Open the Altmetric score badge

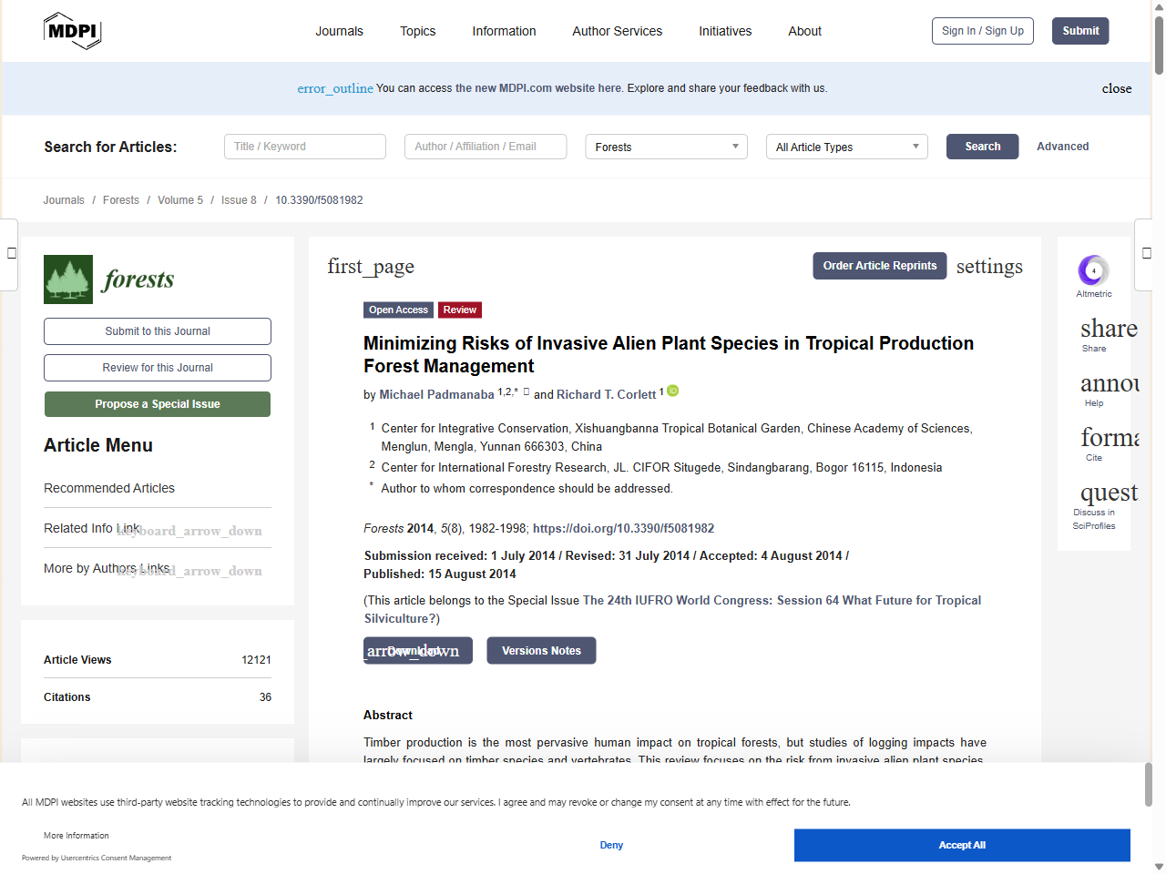click(1093, 270)
